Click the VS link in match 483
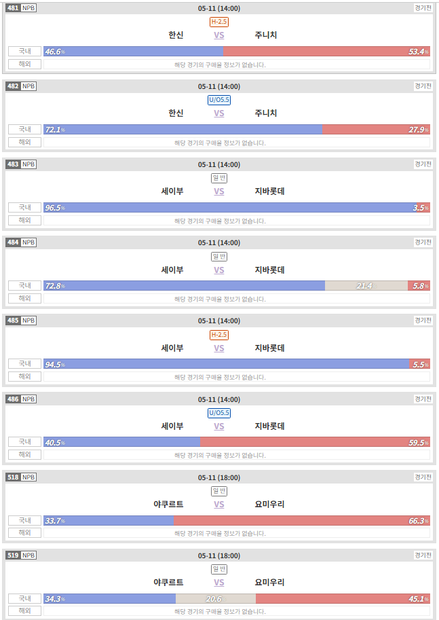 pos(219,192)
